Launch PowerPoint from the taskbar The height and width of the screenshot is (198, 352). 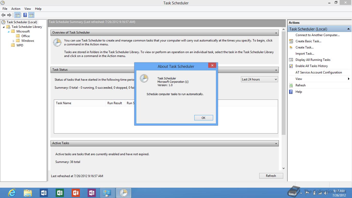tap(76, 193)
